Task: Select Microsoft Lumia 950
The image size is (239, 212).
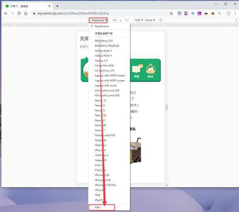Action: [109, 95]
